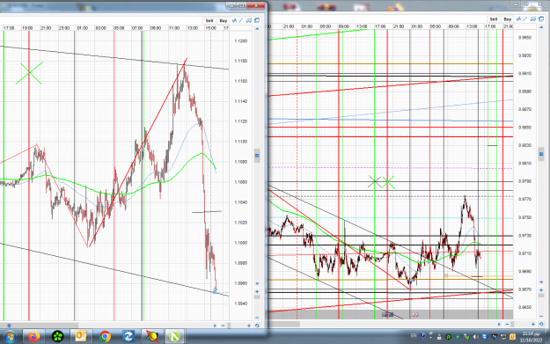550x344 pixels.
Task: Click 0.9770 price label on right chart
Action: [524, 199]
